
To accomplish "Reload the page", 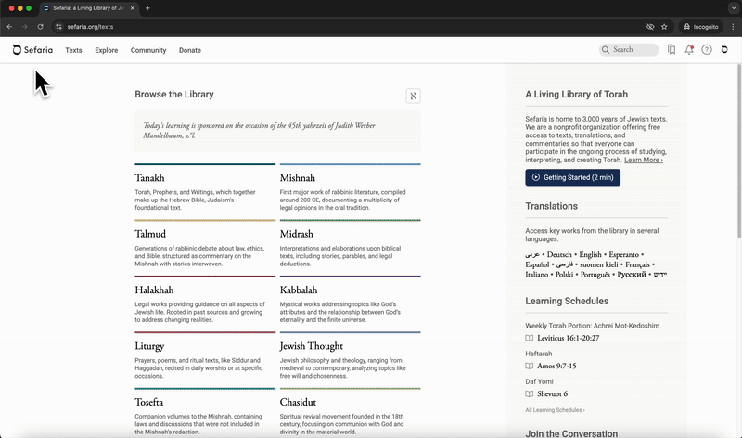I will (x=40, y=27).
